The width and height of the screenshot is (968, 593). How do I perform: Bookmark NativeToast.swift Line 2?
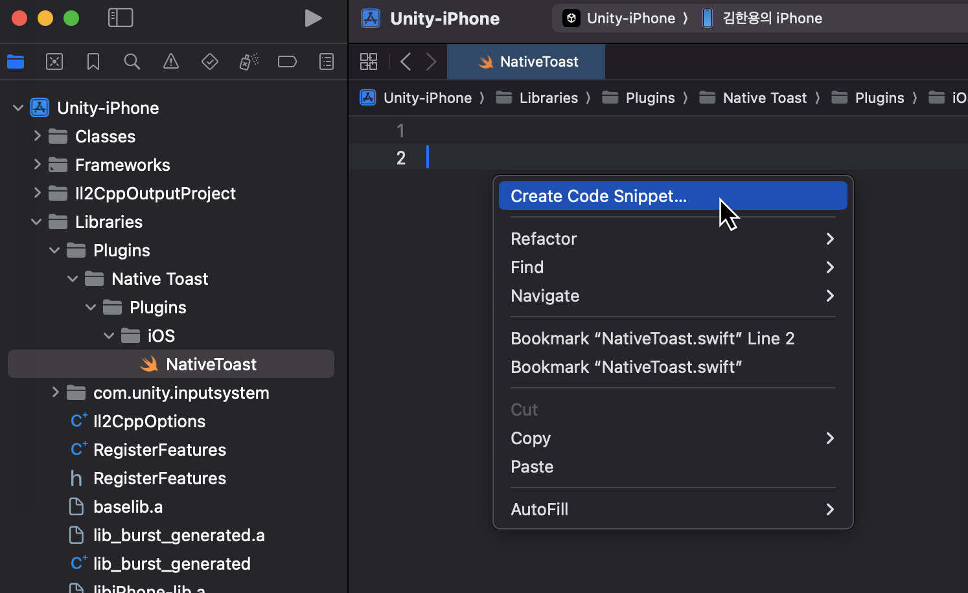click(x=673, y=338)
